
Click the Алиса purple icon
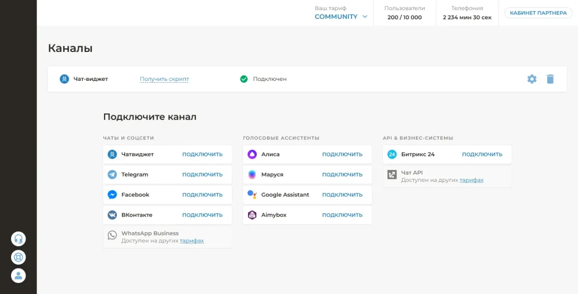(x=252, y=154)
